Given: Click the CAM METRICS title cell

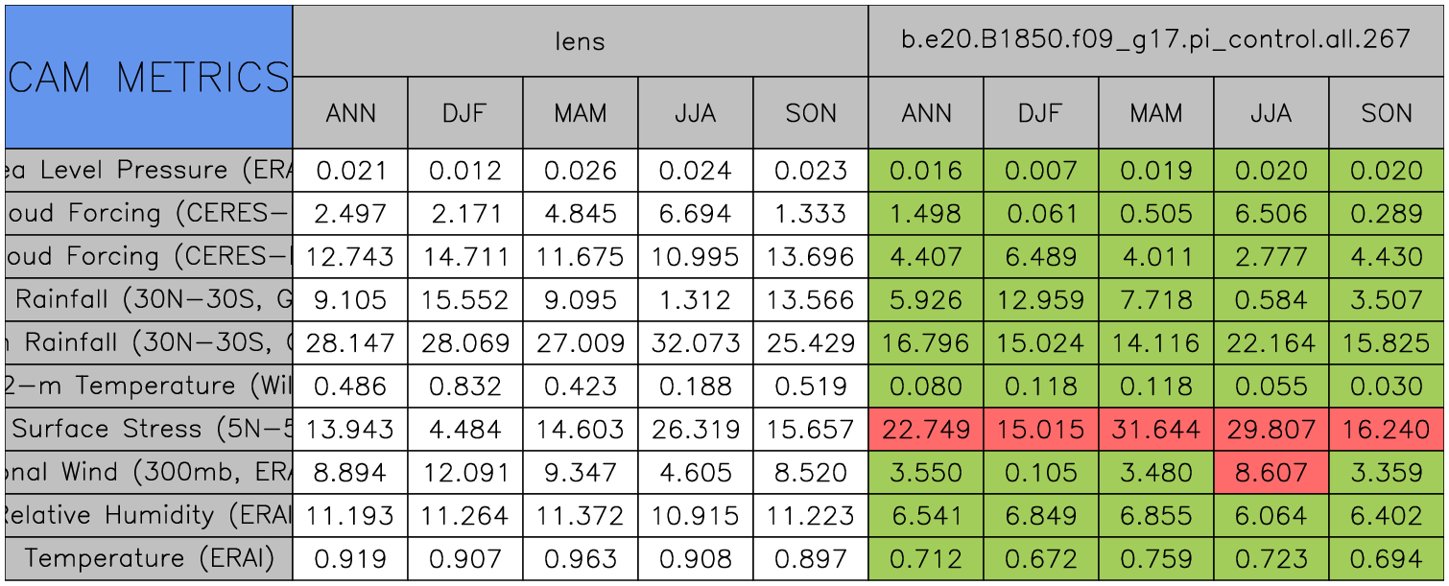Looking at the screenshot, I should point(149,77).
